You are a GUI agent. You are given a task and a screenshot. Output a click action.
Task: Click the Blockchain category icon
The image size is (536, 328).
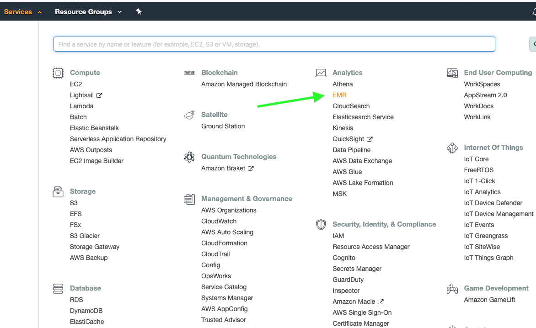(x=189, y=73)
